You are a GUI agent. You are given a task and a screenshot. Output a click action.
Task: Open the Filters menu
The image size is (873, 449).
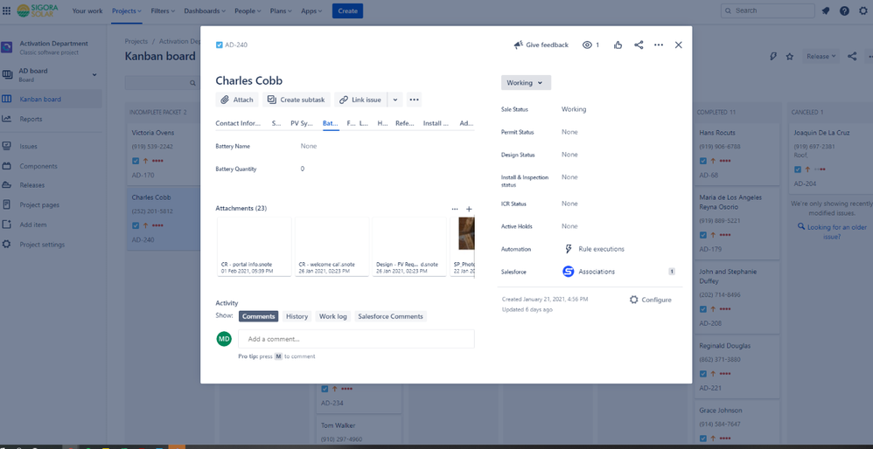pos(163,10)
